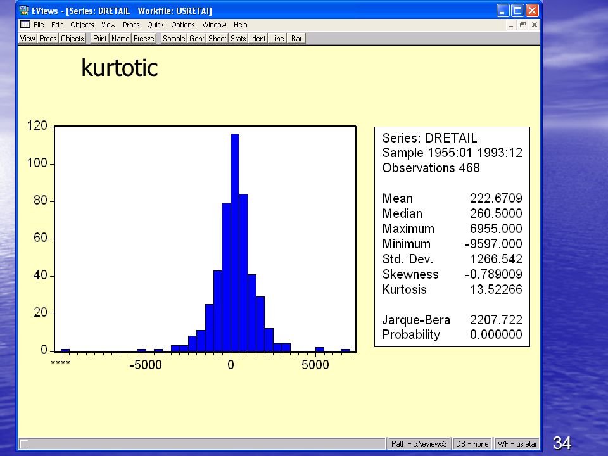Open the Edit menu

pyautogui.click(x=56, y=25)
